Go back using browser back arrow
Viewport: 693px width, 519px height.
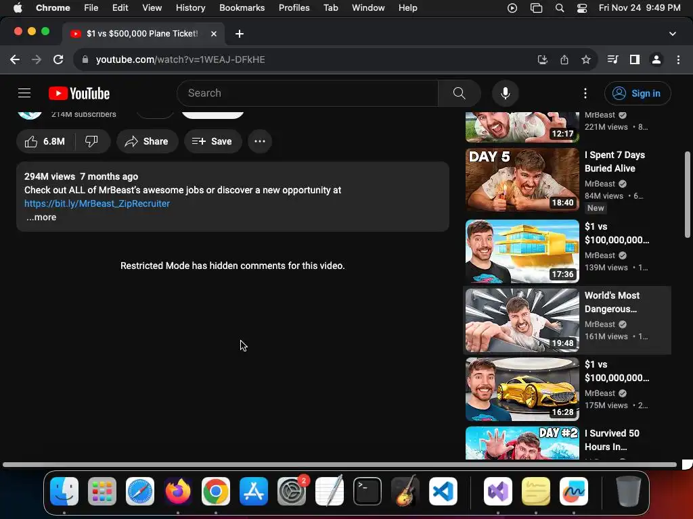15,59
